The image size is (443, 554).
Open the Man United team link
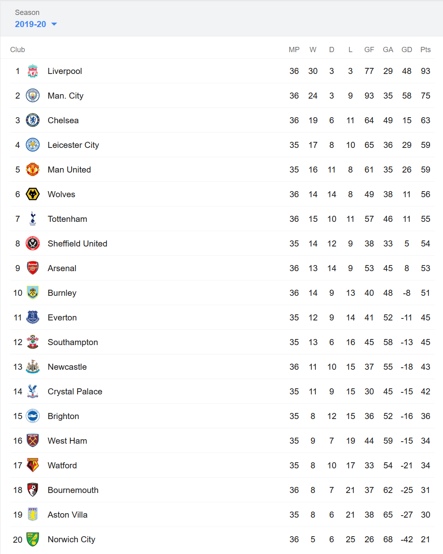(x=69, y=170)
